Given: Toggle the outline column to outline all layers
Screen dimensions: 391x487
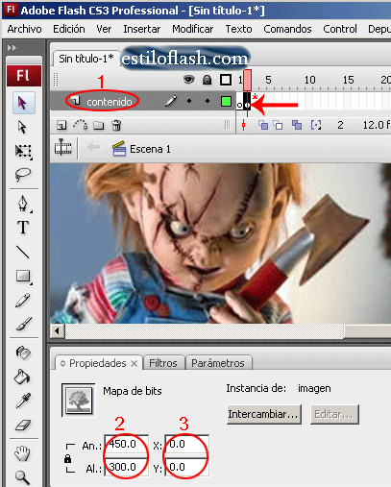Looking at the screenshot, I should 226,80.
